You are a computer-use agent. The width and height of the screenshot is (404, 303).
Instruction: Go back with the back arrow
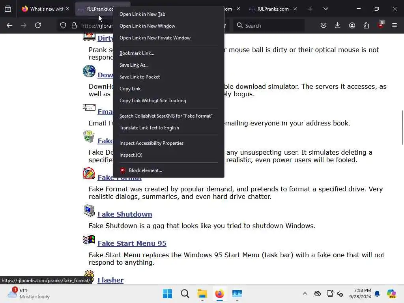point(9,25)
